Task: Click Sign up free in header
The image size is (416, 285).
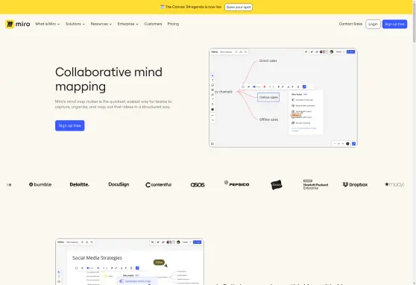Action: (394, 24)
